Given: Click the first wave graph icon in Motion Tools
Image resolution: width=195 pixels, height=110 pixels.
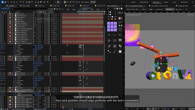Looking at the screenshot, I should point(109,35).
